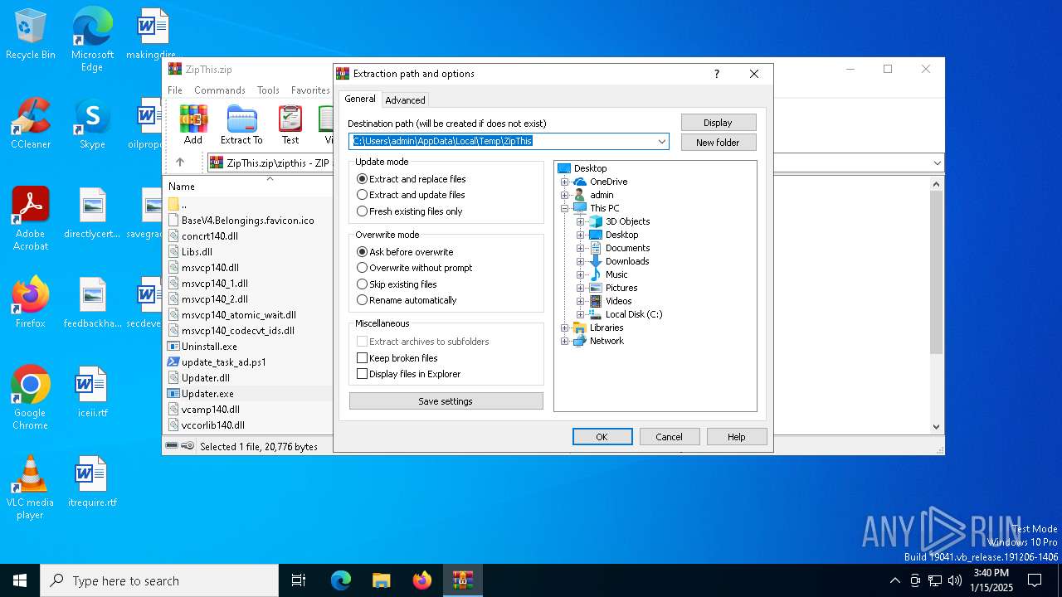Click the OneDrive icon in folder tree

point(580,182)
